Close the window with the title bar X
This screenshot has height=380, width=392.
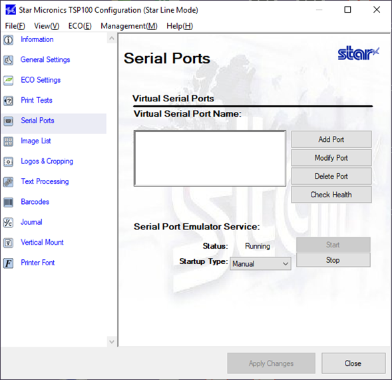[x=377, y=10]
